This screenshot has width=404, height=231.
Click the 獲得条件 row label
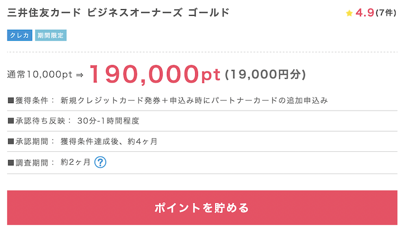pos(31,100)
